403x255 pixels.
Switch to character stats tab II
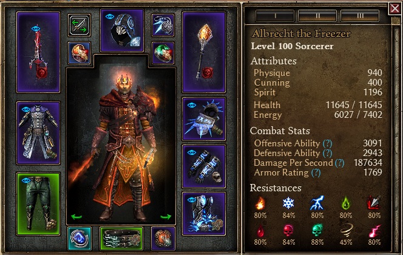click(317, 16)
